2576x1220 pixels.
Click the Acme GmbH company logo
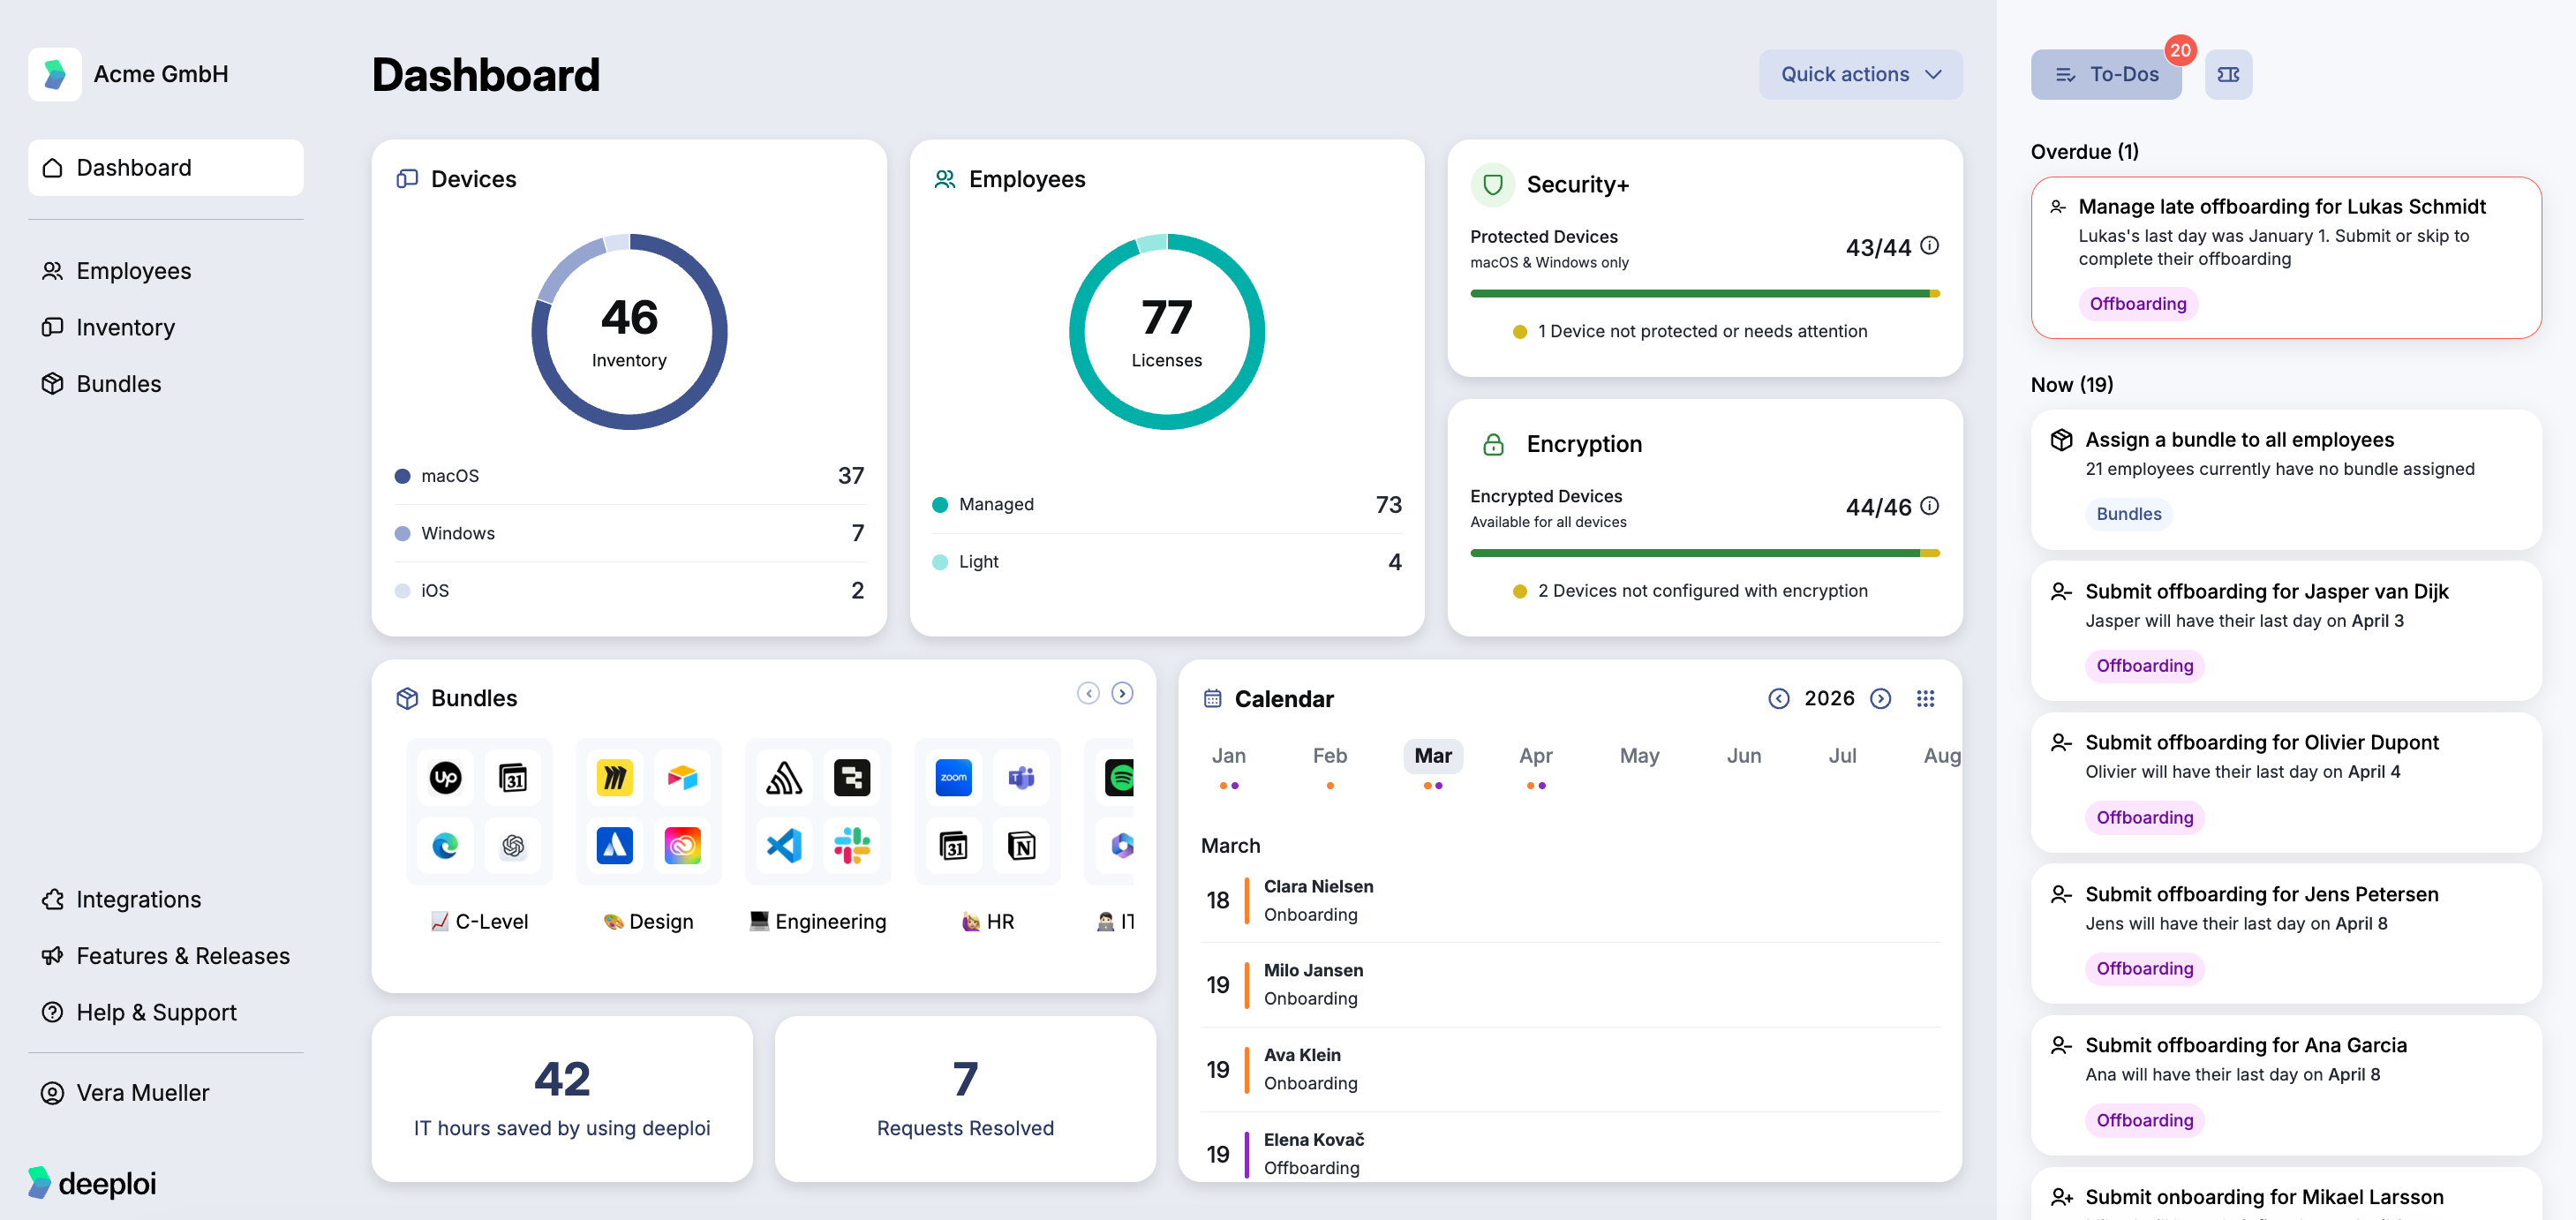point(55,74)
